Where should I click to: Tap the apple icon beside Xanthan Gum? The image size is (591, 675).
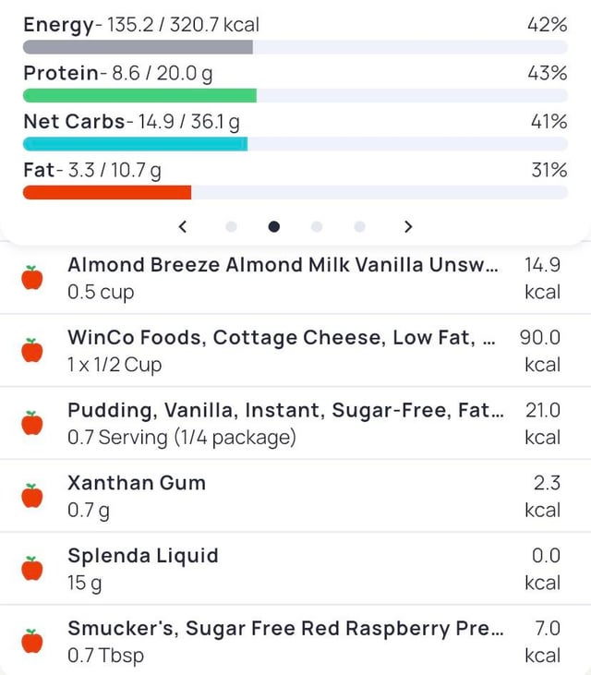(32, 496)
